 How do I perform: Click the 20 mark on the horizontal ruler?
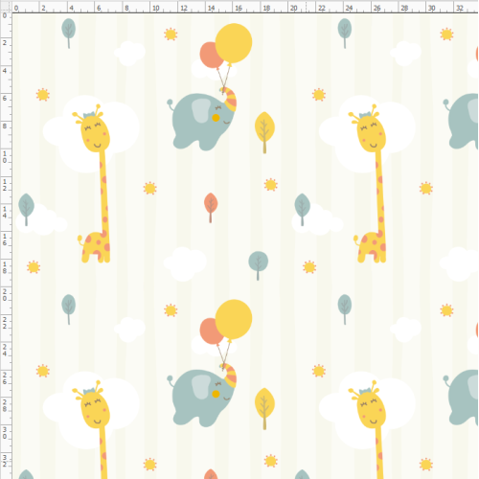coord(294,8)
